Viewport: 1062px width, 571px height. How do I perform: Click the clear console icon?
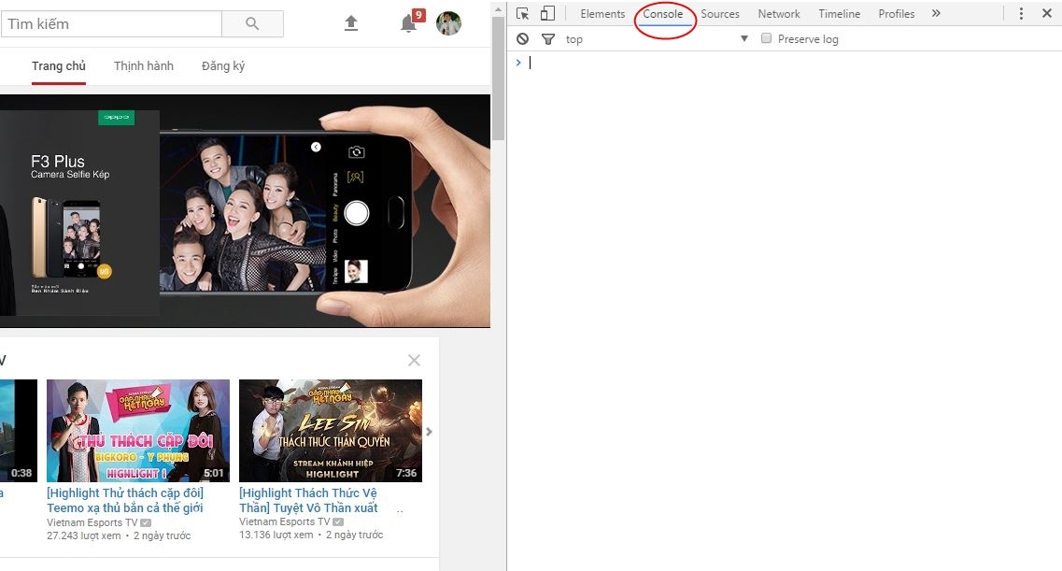[x=522, y=38]
